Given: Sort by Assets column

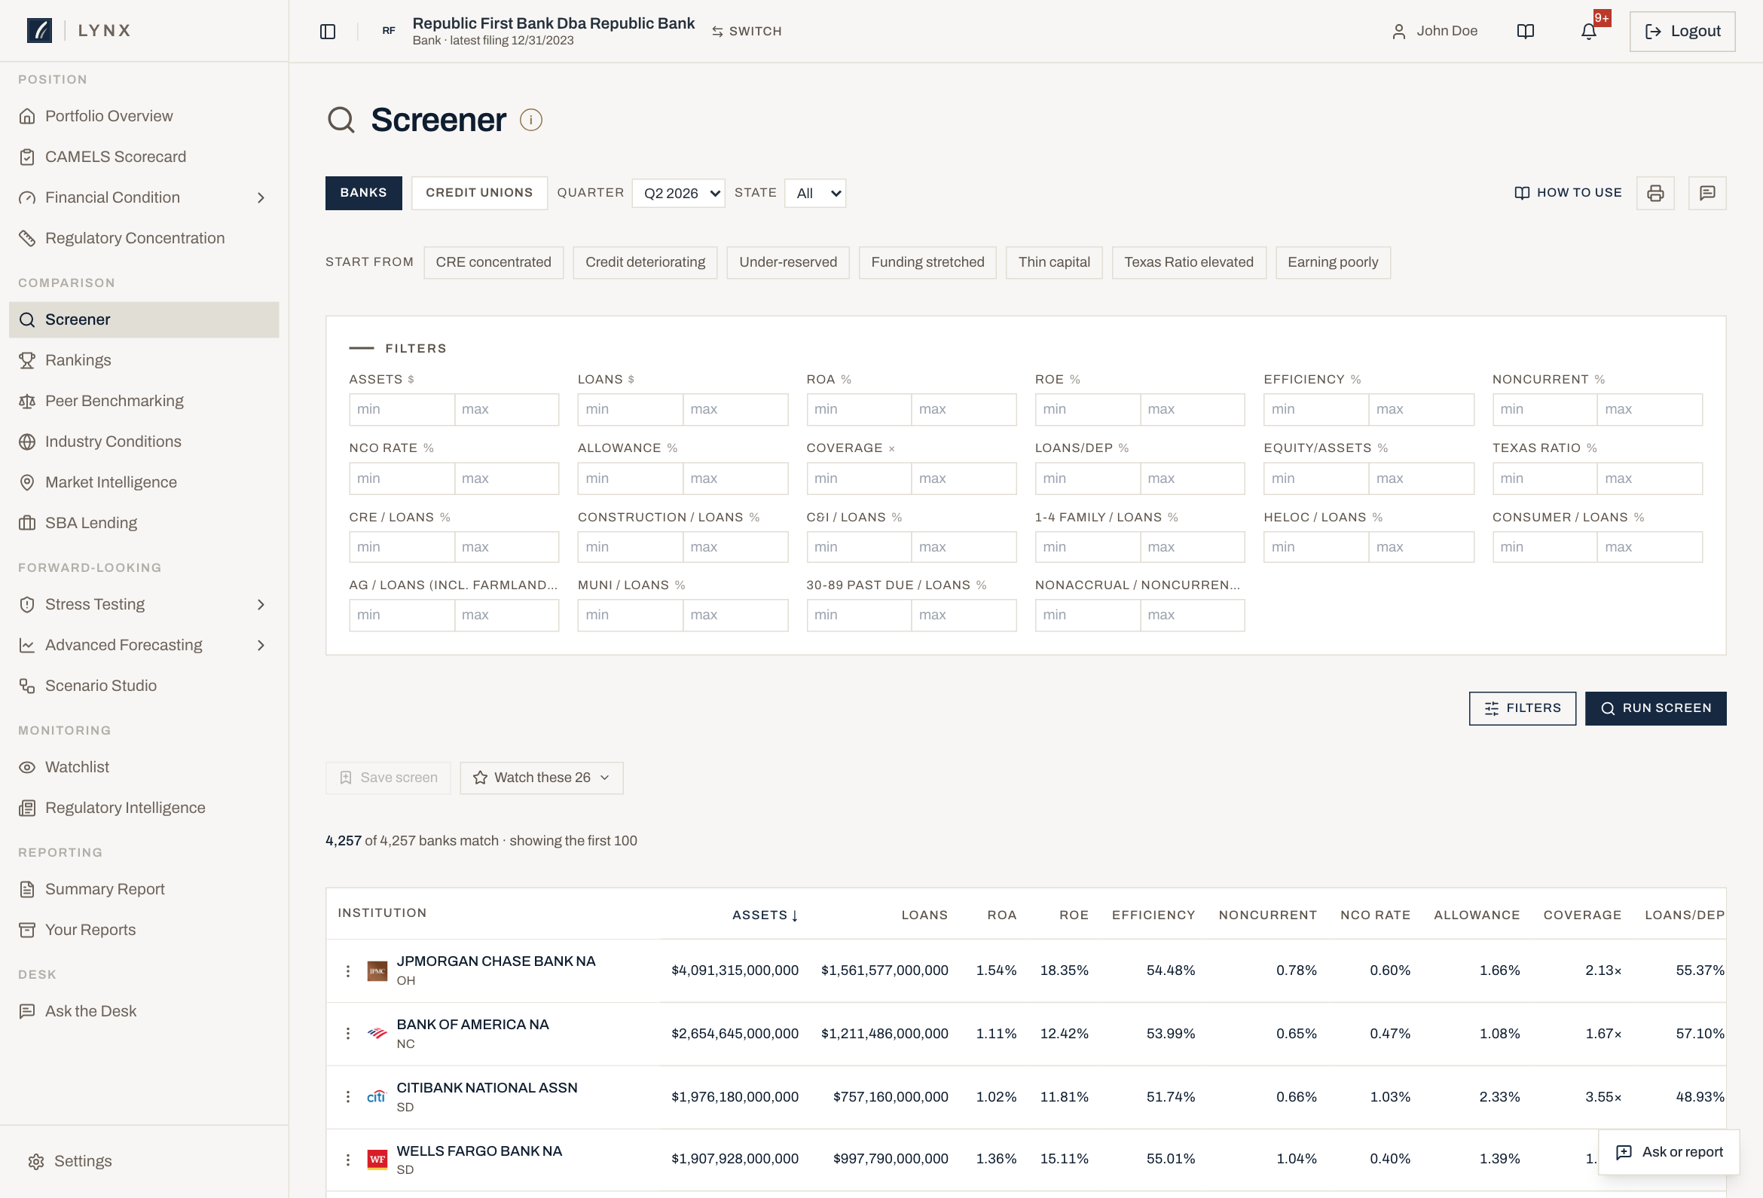Looking at the screenshot, I should tap(765, 914).
